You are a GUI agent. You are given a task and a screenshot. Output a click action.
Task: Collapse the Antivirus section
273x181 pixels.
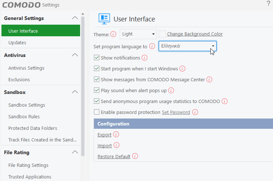click(75, 55)
